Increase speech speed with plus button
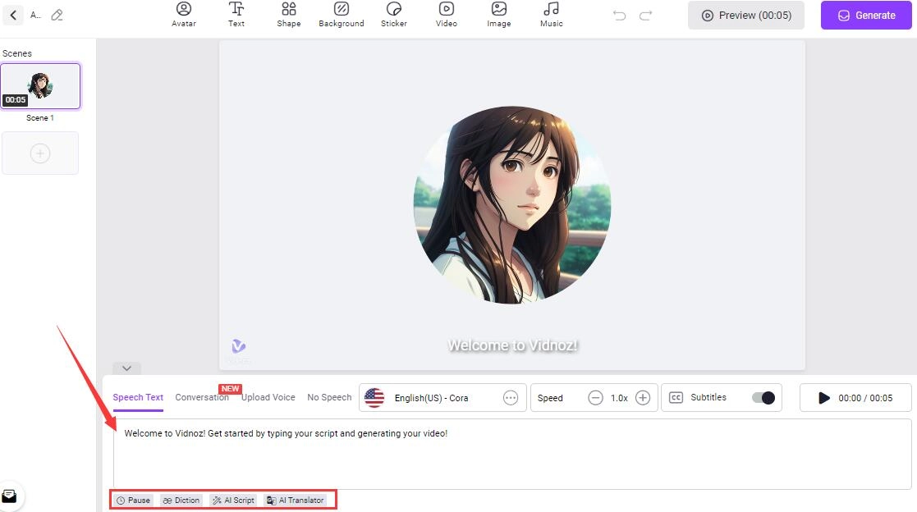The height and width of the screenshot is (512, 917). coord(643,398)
